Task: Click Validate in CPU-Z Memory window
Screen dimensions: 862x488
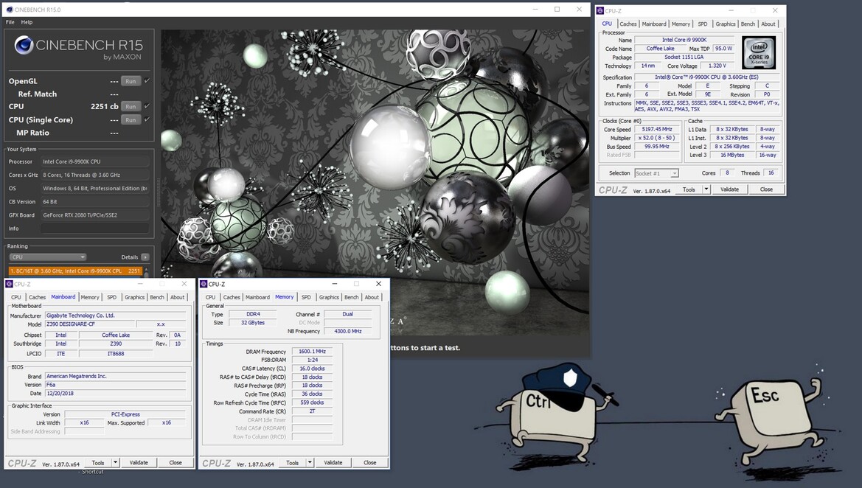Action: (x=333, y=463)
